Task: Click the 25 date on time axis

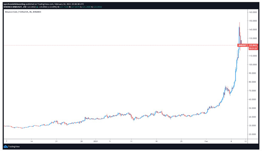Action: pos(180,142)
